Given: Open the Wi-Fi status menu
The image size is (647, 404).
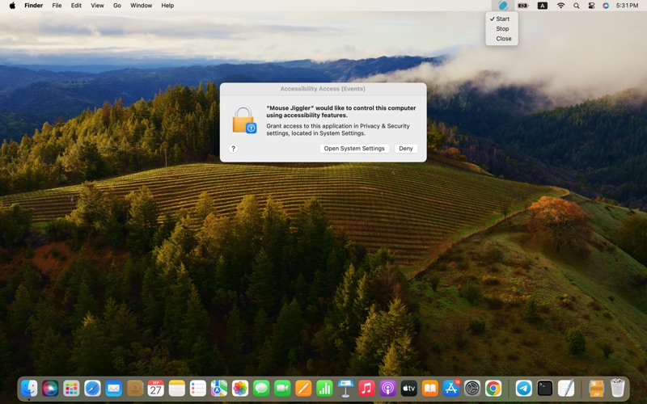Looking at the screenshot, I should (x=560, y=6).
